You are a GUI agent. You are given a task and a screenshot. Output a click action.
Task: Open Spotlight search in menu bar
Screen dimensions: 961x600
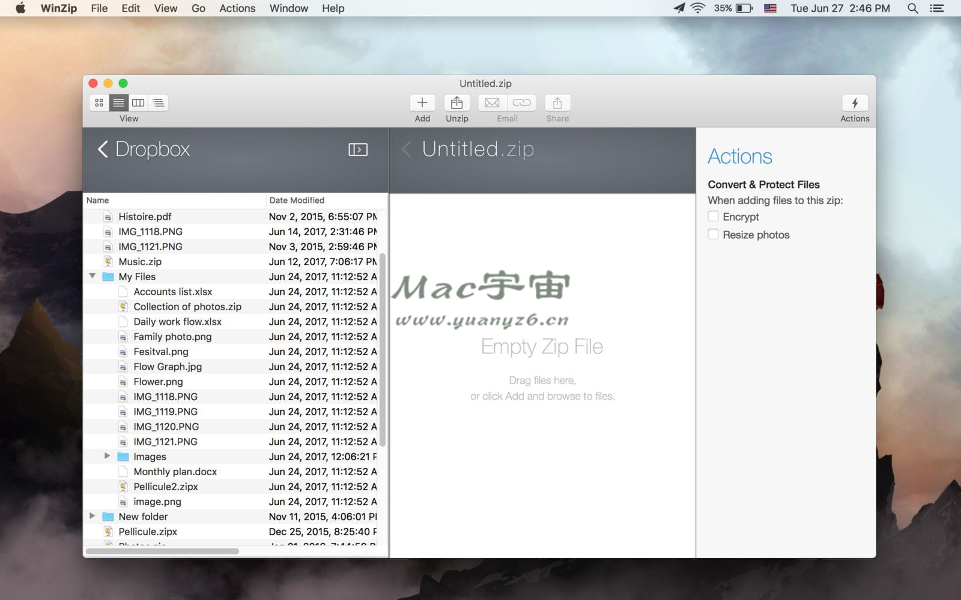click(x=912, y=8)
